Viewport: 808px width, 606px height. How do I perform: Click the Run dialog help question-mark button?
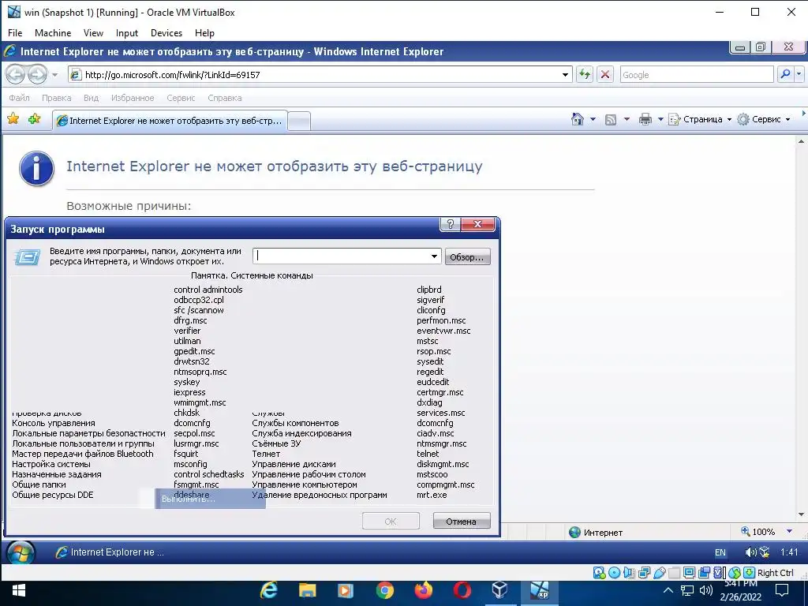[x=451, y=223]
